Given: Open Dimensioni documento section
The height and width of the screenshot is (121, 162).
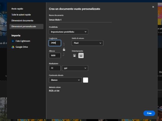Looking at the screenshot, I should tap(22, 21).
